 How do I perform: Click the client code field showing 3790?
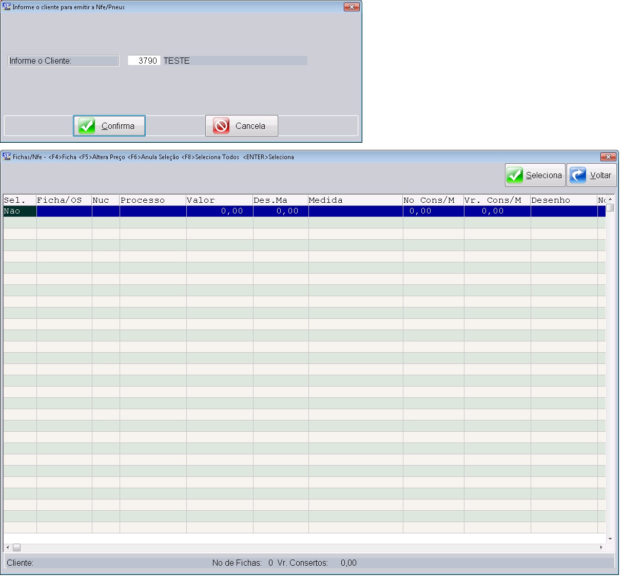click(x=144, y=61)
